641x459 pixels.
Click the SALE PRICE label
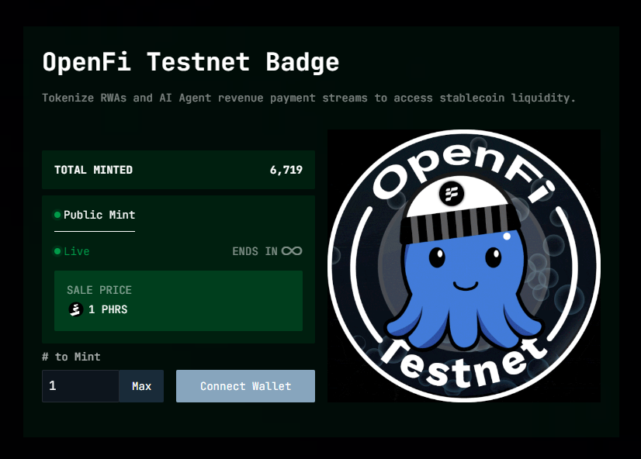click(x=99, y=290)
